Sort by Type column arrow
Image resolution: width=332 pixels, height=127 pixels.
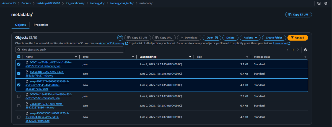(133, 57)
